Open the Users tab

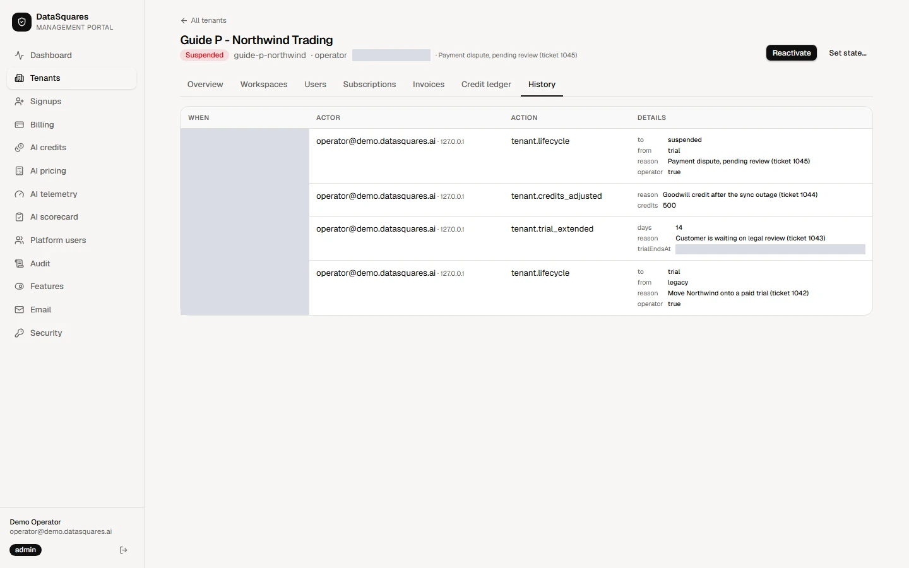pyautogui.click(x=315, y=85)
